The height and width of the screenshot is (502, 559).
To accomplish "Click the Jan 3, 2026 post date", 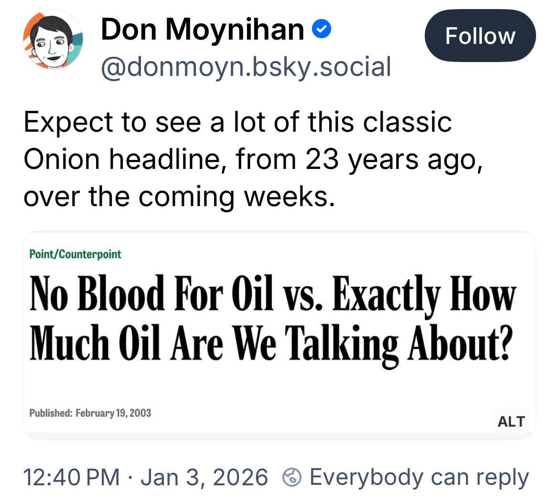I will (x=204, y=477).
